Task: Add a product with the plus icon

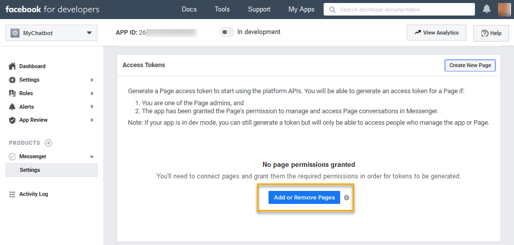Action: pos(49,143)
